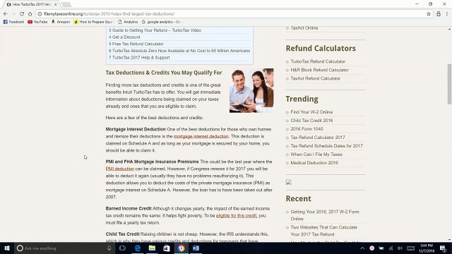452x254 pixels.
Task: Open TaxAct Online sidebar link
Action: click(x=304, y=28)
